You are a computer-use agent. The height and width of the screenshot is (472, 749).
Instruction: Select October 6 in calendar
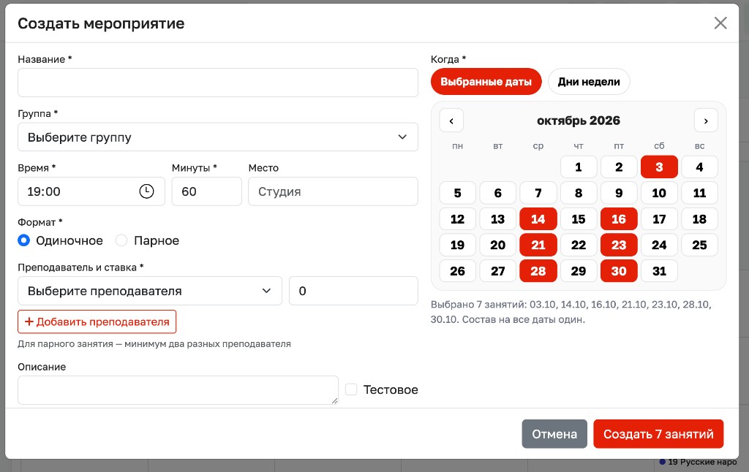[497, 193]
